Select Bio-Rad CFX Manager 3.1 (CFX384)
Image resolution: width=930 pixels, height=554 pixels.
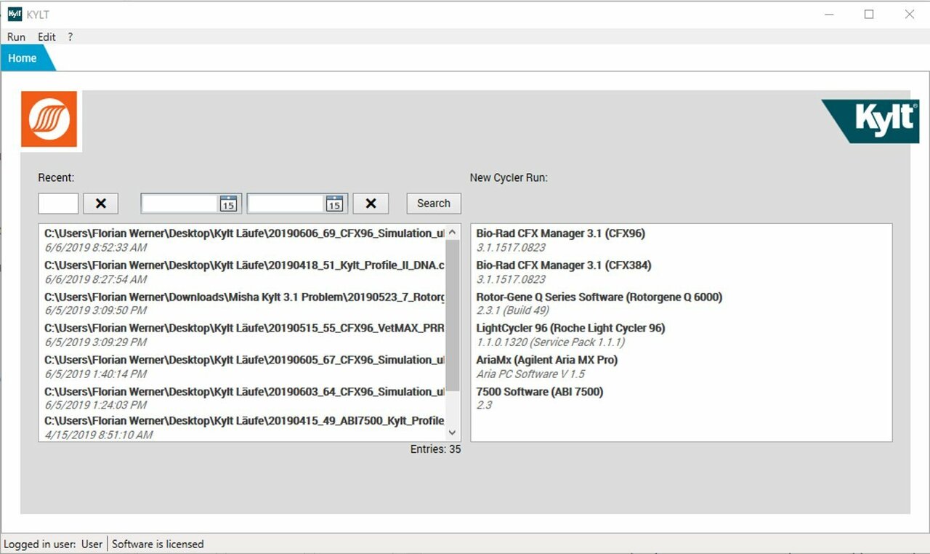563,265
